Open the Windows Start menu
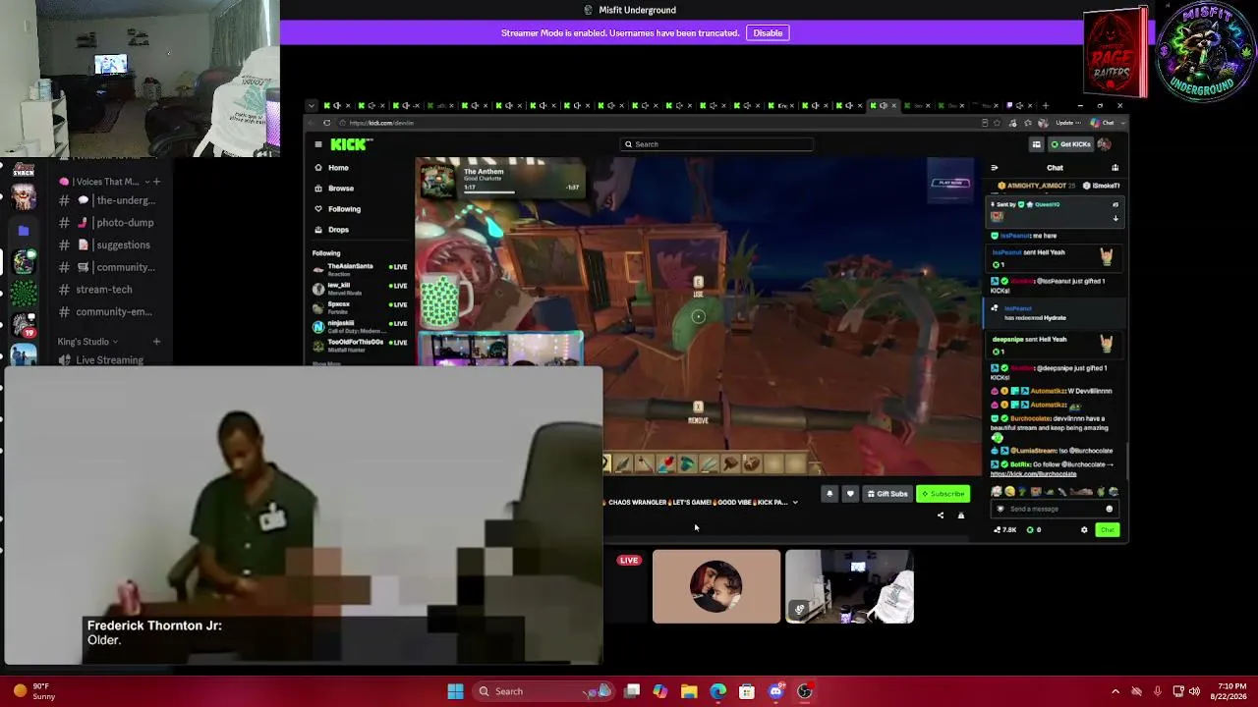 (x=455, y=691)
